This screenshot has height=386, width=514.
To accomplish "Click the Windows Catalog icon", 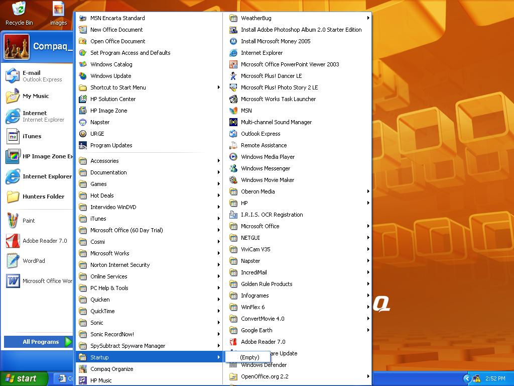I will 83,64.
